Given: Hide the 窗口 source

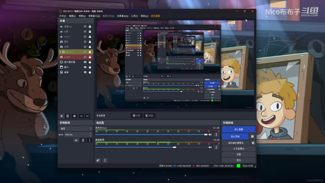Looking at the screenshot, I should [85, 67].
